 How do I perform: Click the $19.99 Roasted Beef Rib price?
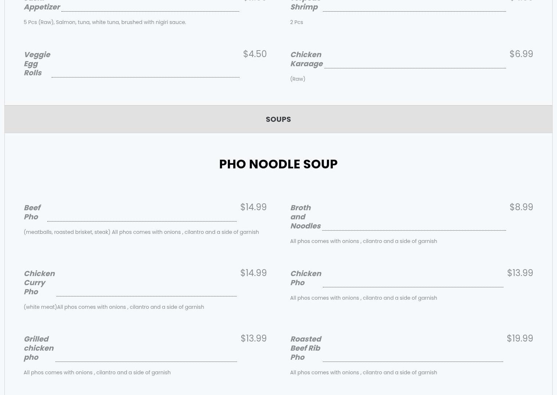(520, 338)
